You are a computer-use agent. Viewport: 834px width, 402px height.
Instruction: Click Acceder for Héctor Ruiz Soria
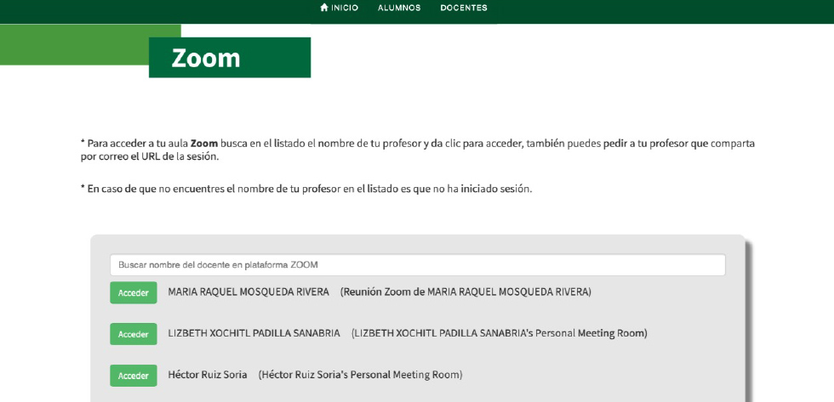(134, 376)
